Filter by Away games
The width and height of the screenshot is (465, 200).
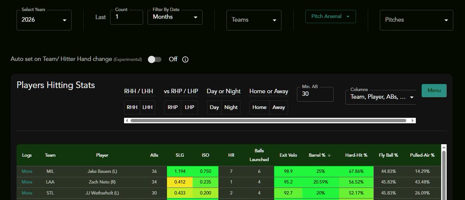279,107
